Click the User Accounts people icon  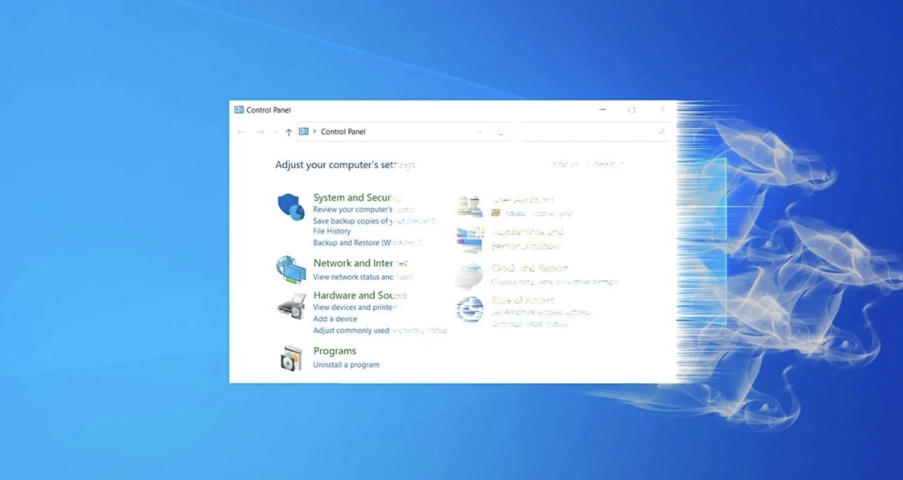coord(469,206)
